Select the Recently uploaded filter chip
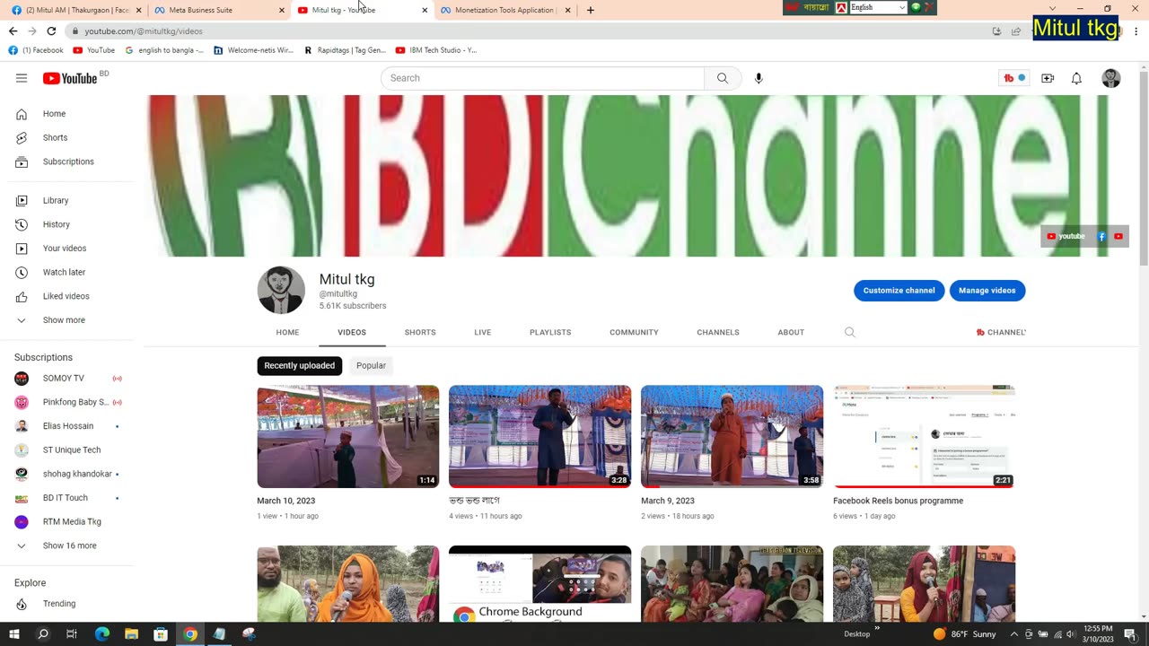The image size is (1149, 646). (300, 365)
